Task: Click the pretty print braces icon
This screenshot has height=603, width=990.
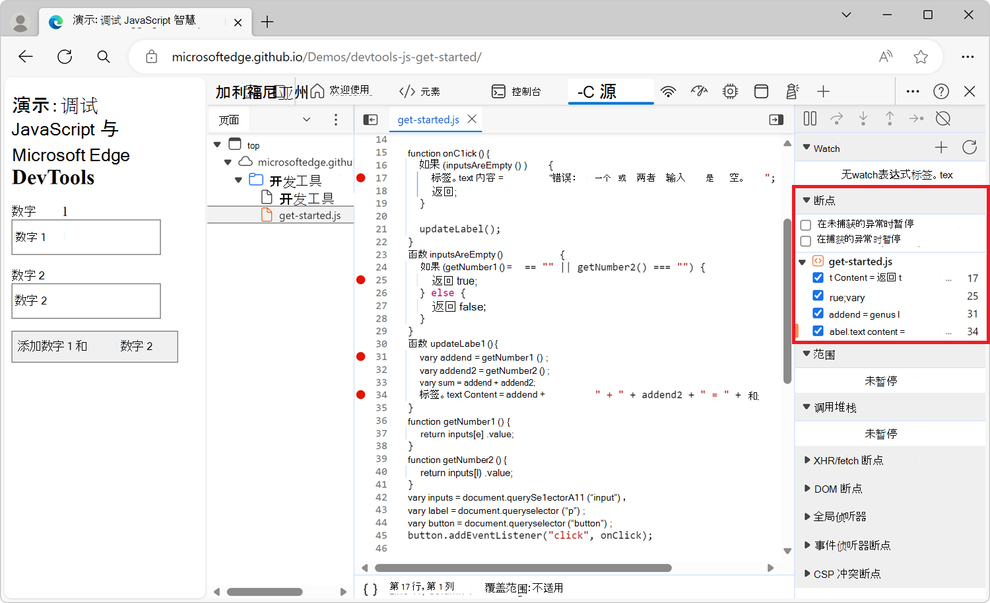Action: (370, 588)
